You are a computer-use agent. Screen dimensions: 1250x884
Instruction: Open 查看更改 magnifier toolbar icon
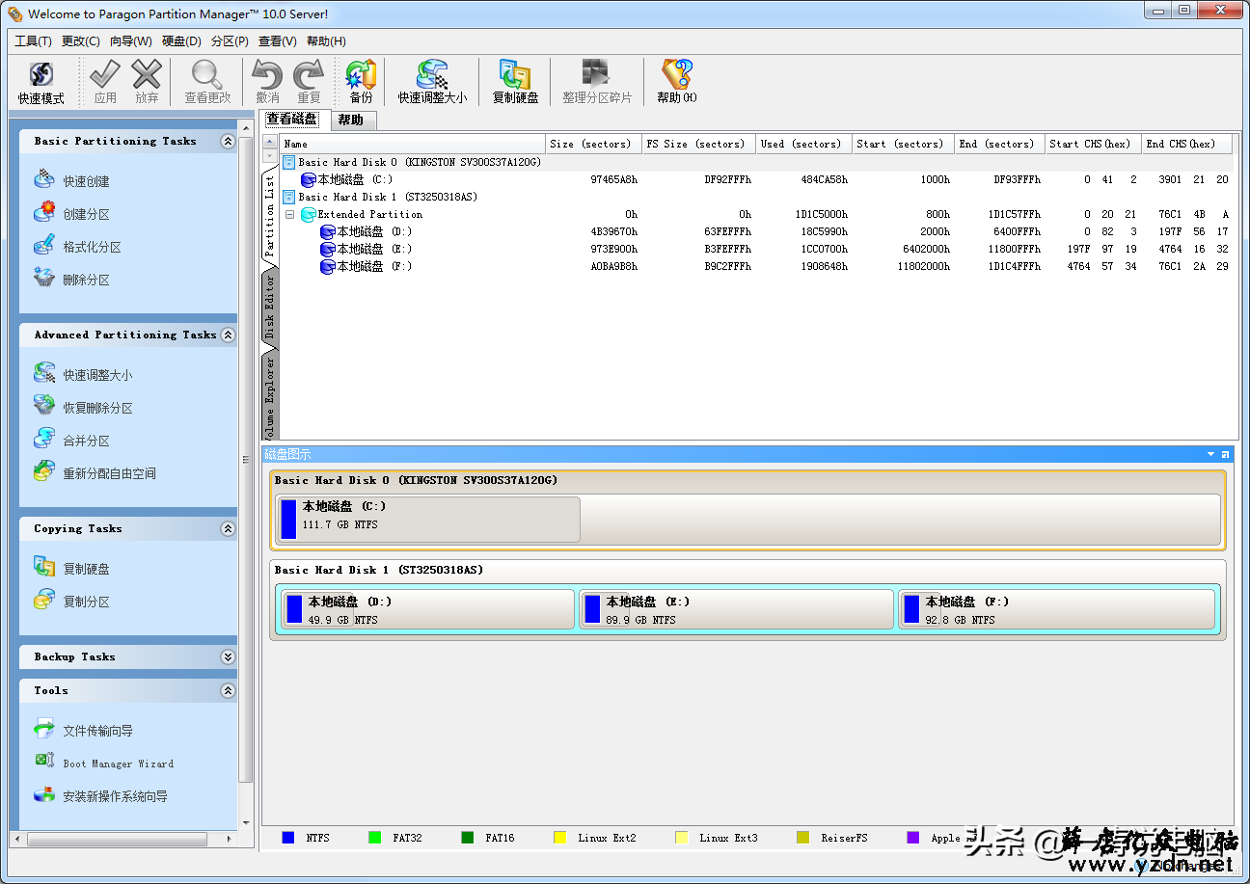(207, 74)
